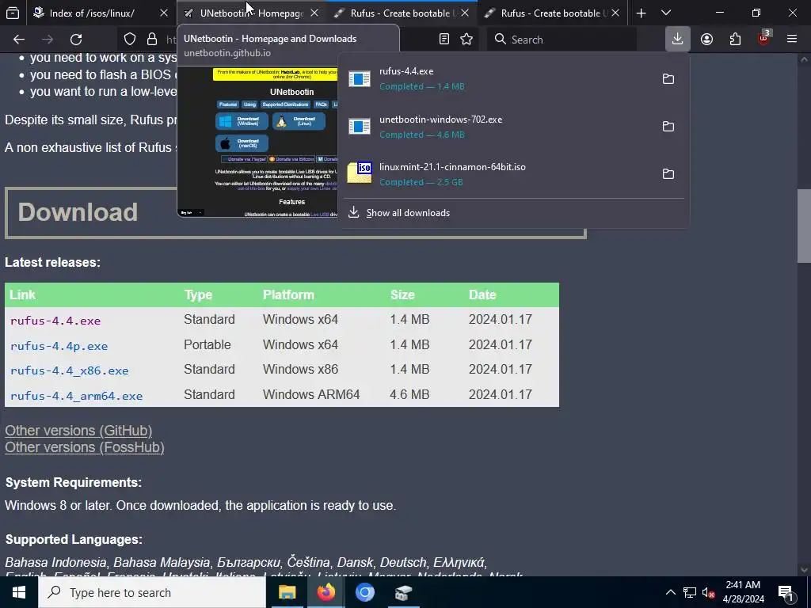Viewport: 811px width, 608px height.
Task: Open the uBlock Origin extension icon
Action: pos(764,38)
